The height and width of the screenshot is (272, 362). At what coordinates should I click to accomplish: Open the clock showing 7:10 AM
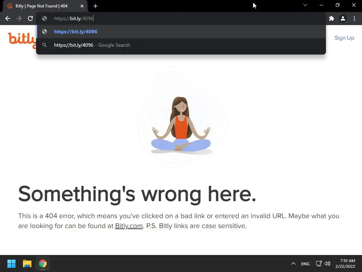[x=345, y=263]
